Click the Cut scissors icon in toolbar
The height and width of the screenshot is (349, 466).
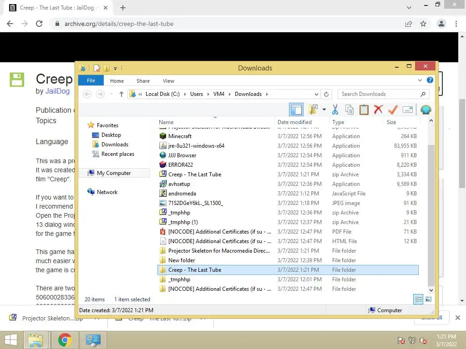click(x=335, y=110)
